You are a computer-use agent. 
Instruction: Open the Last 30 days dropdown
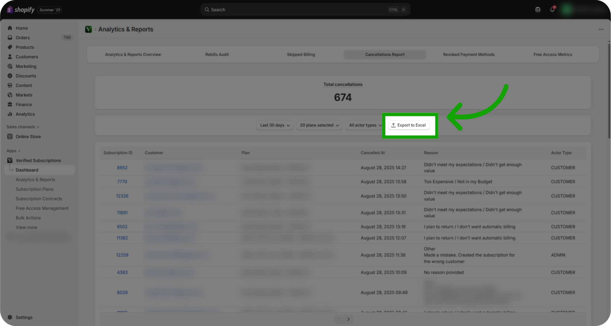click(275, 125)
